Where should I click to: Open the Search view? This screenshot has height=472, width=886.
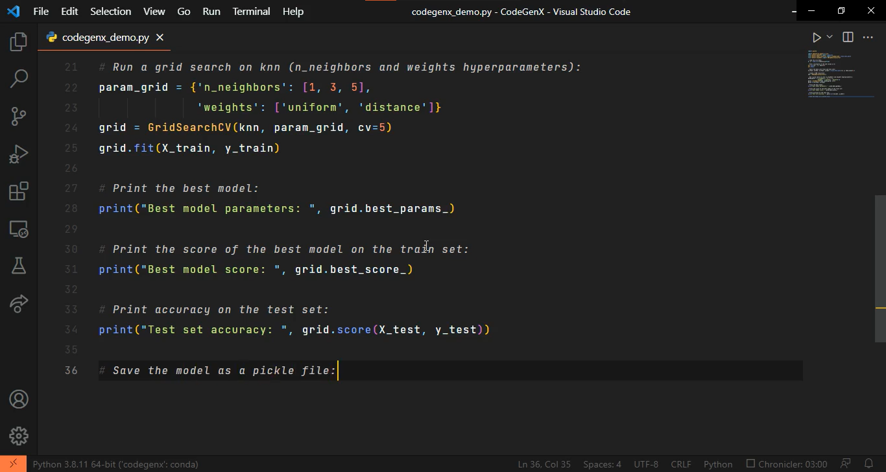click(x=19, y=79)
